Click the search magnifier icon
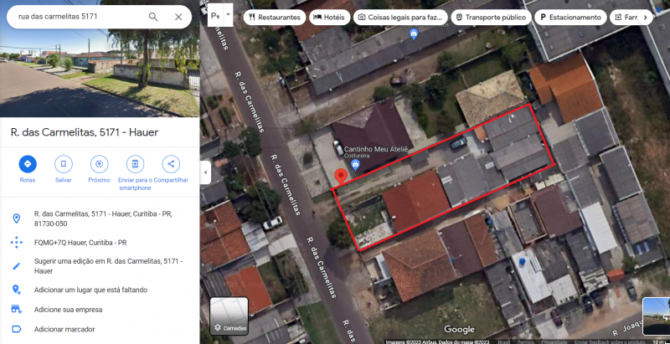Viewport: 670px width, 344px height. (x=153, y=17)
